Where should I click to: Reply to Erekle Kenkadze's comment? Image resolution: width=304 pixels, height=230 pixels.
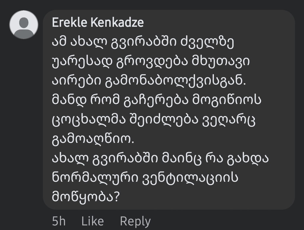coord(135,221)
